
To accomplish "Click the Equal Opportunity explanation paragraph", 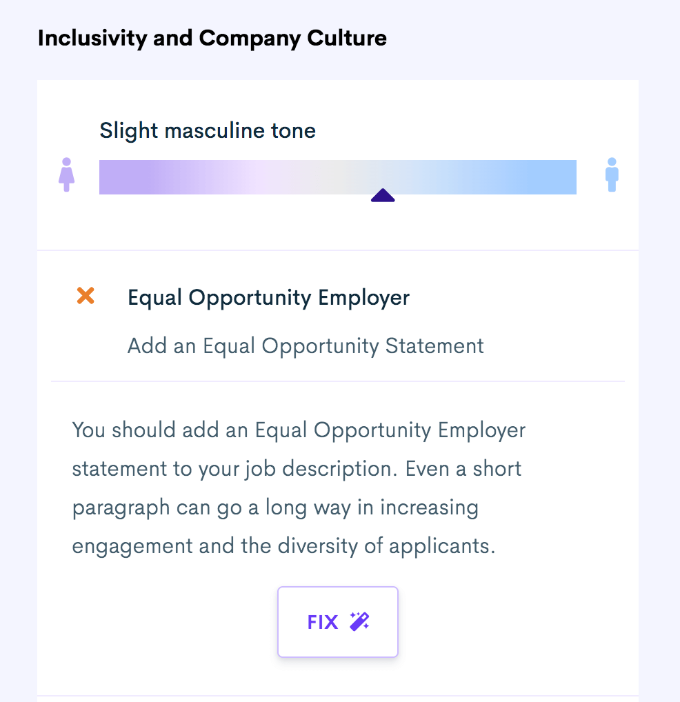I will pyautogui.click(x=299, y=488).
